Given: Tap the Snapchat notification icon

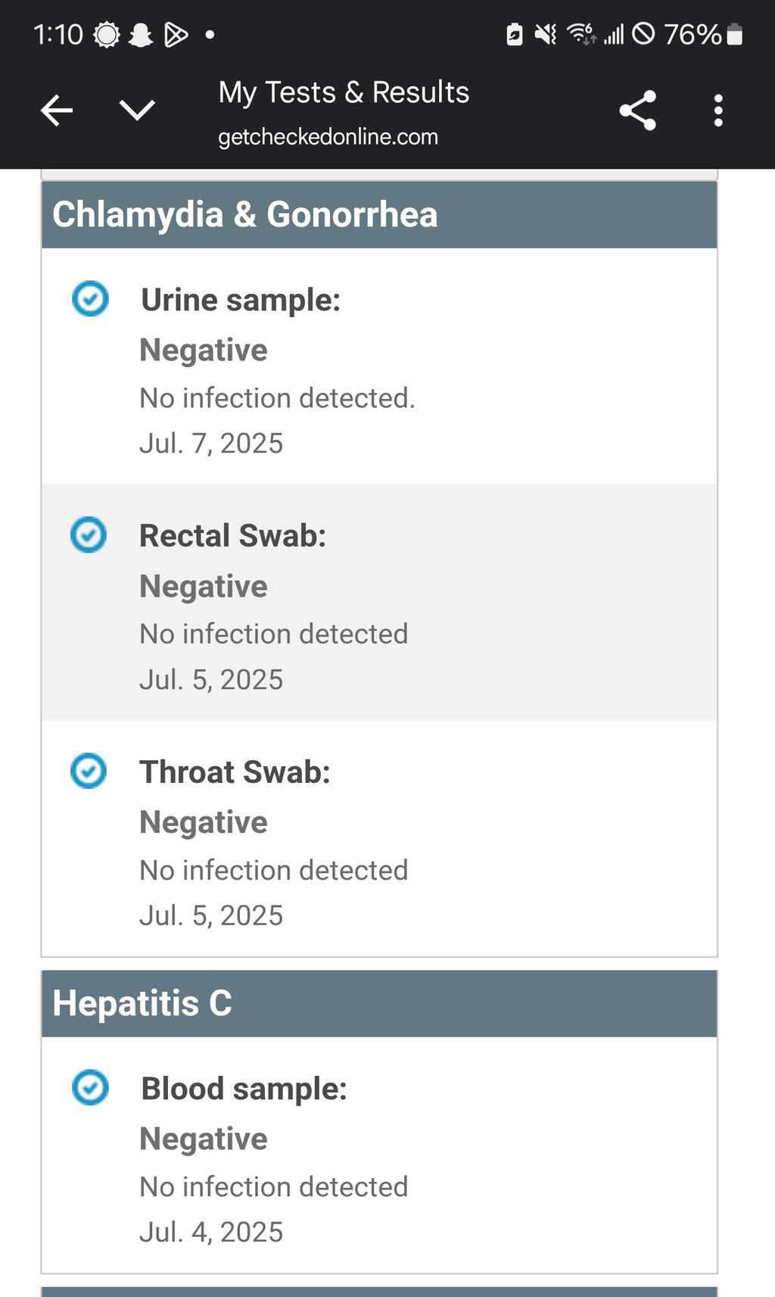Looking at the screenshot, I should pyautogui.click(x=140, y=35).
